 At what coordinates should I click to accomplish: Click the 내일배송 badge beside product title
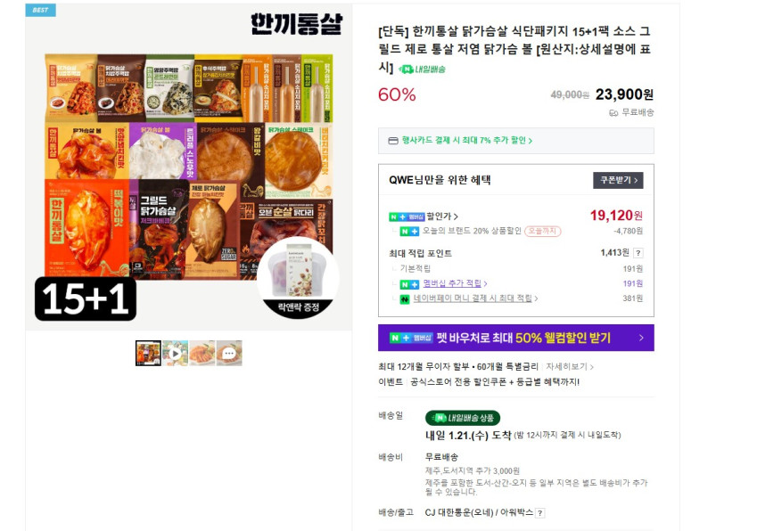[x=422, y=69]
